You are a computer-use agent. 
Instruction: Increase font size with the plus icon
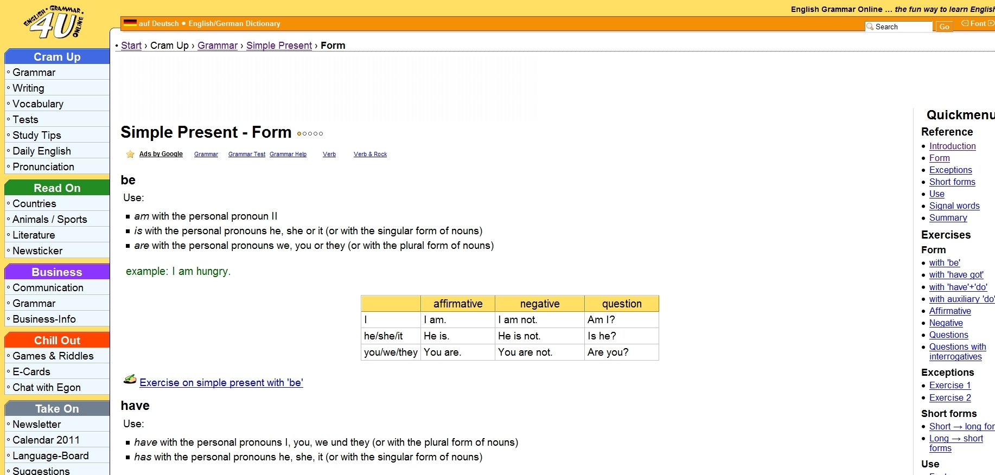pos(991,23)
